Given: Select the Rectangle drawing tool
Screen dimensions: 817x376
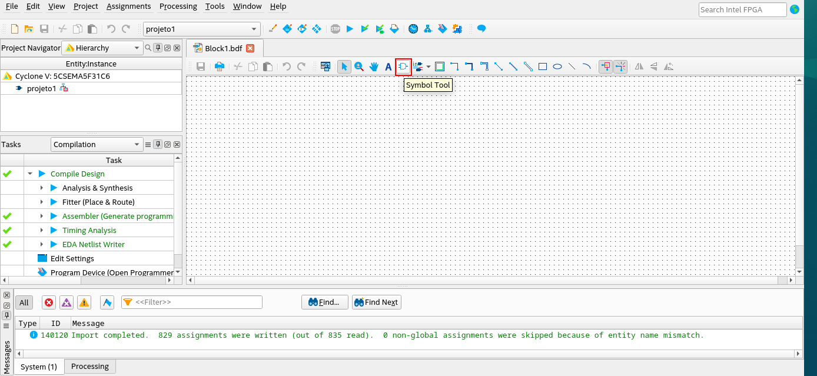Looking at the screenshot, I should [x=543, y=66].
